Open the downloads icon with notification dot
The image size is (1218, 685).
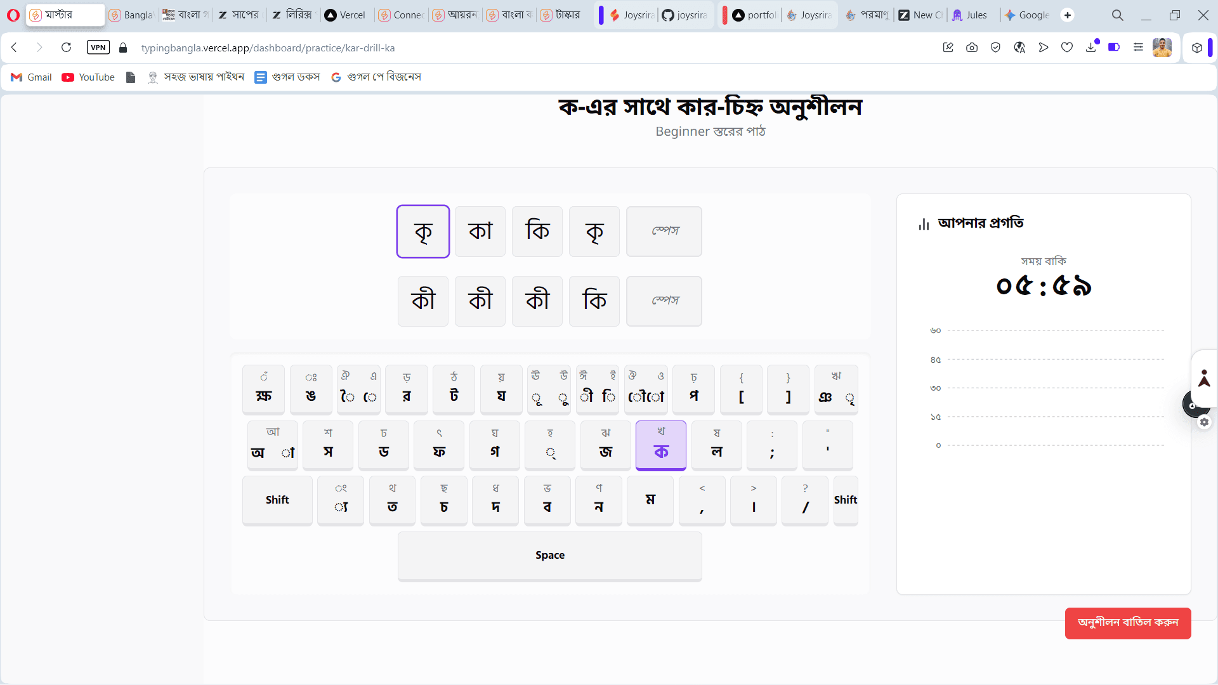1092,47
